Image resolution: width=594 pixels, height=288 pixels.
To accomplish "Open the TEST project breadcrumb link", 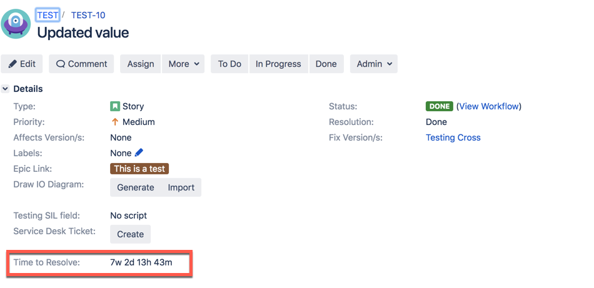I will pyautogui.click(x=48, y=15).
